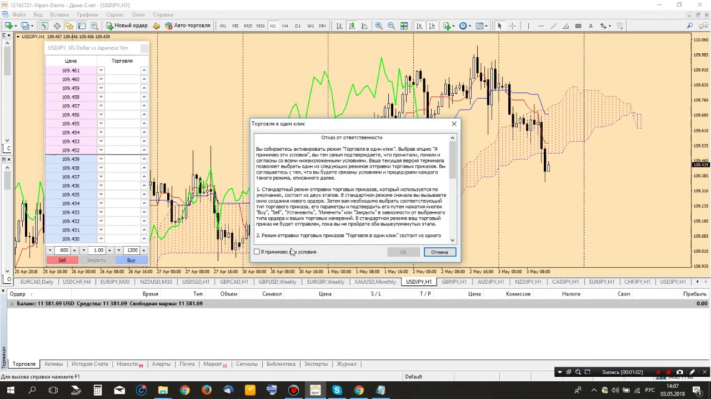Tile chart windows icon
Viewport: 711px width, 399px height.
(404, 25)
